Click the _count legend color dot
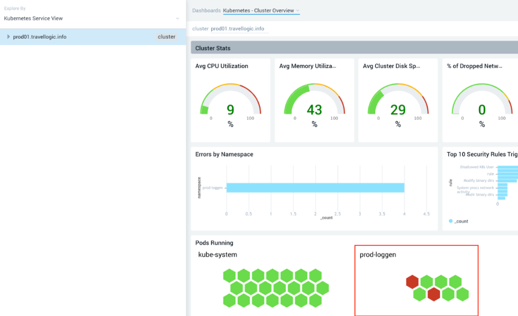Screen dimensions: 518x316 [x=451, y=222]
